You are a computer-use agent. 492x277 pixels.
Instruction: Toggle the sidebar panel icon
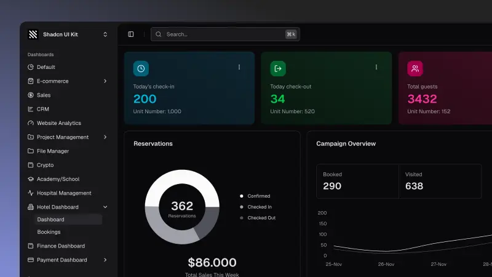131,34
